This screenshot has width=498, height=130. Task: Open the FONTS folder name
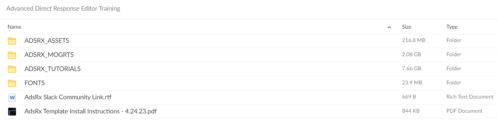[34, 83]
